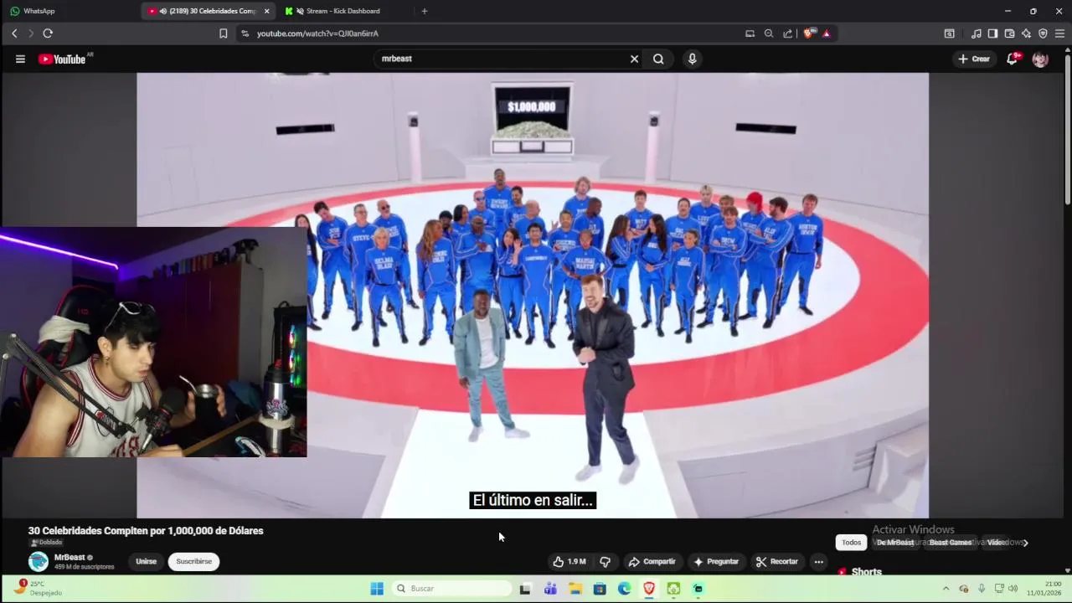Click the Preguntar ask button
The height and width of the screenshot is (603, 1072).
pyautogui.click(x=716, y=561)
